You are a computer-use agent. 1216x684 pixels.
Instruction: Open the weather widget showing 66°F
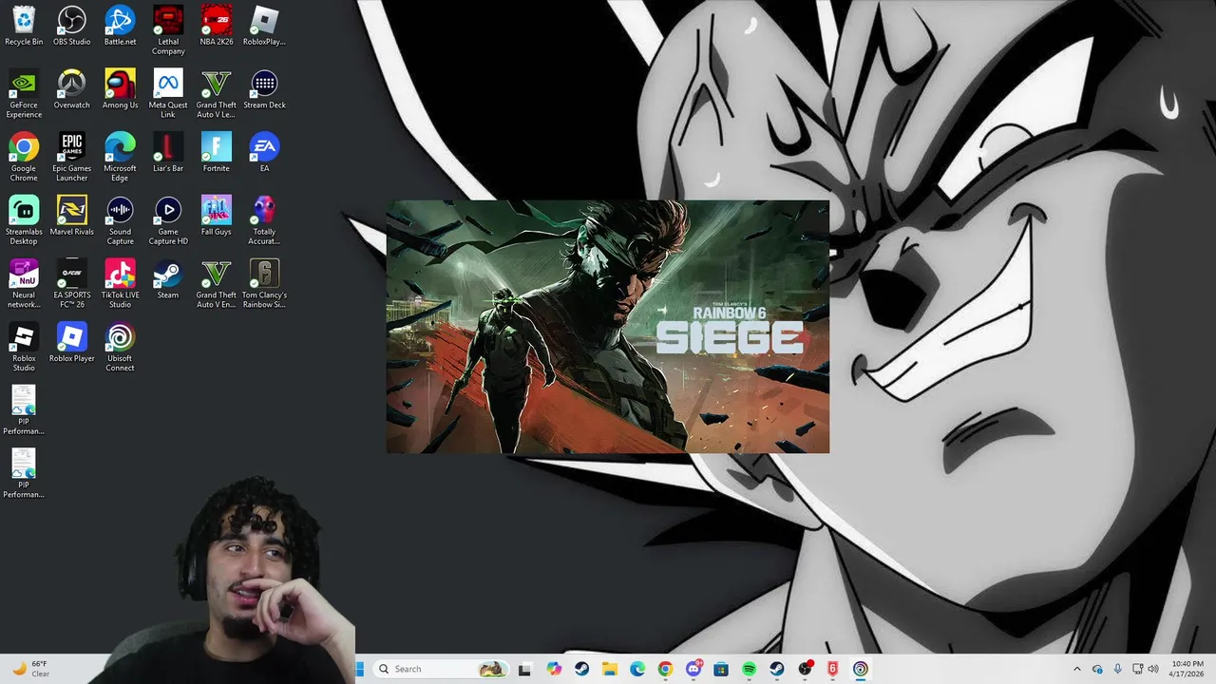(30, 669)
